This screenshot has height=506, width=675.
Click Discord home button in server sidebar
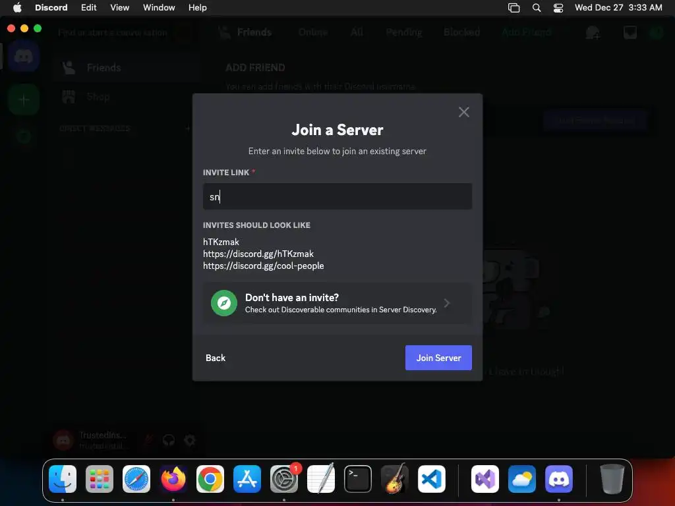click(24, 57)
